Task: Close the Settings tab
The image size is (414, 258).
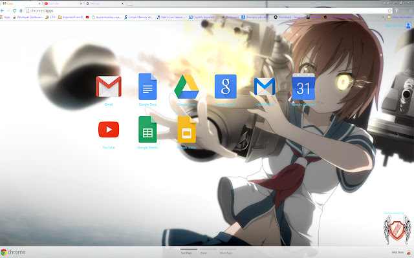Action: click(x=122, y=3)
